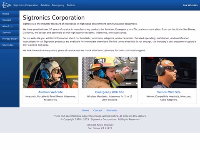The image size is (200, 150).
Task: Click paragraph starting 'We look forward to many'
Action: 84,50
